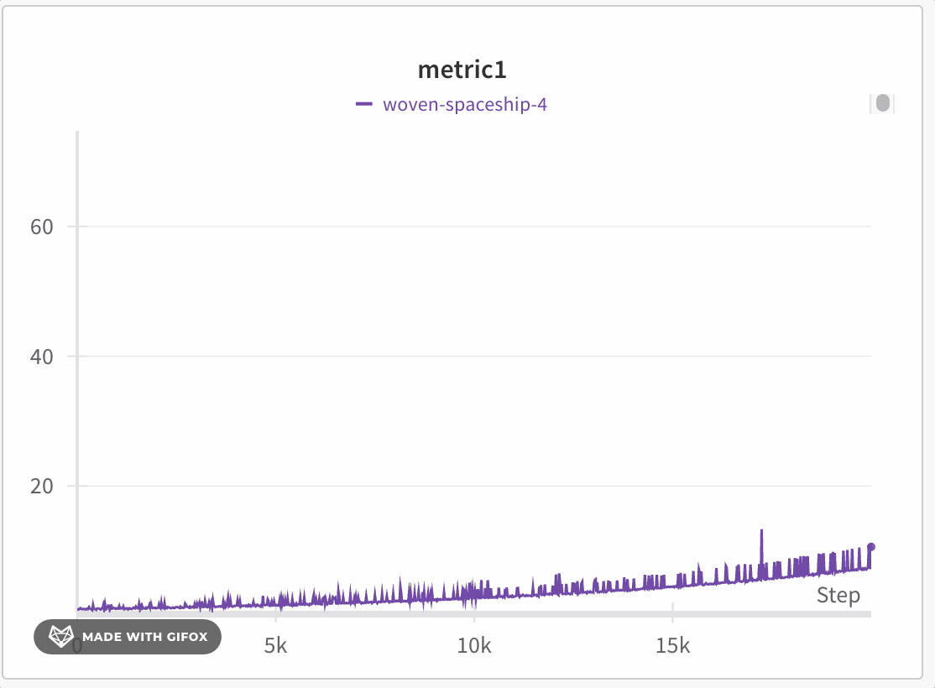Image resolution: width=935 pixels, height=688 pixels.
Task: Click the gray panel action icon top-right
Action: click(882, 103)
